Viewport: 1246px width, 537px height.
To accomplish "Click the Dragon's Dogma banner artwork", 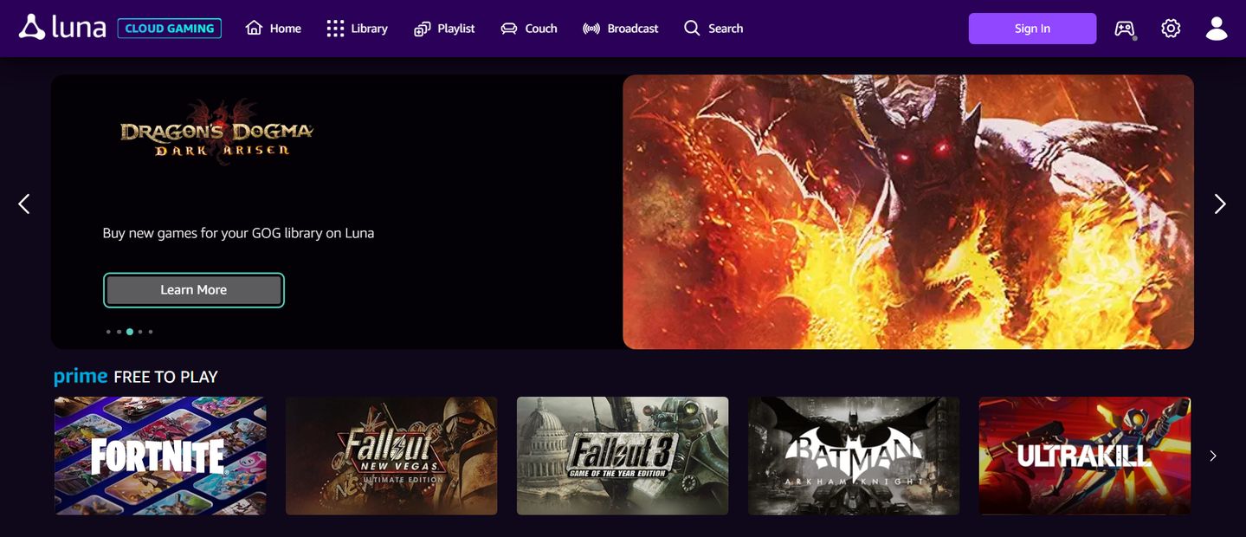I will pos(908,211).
